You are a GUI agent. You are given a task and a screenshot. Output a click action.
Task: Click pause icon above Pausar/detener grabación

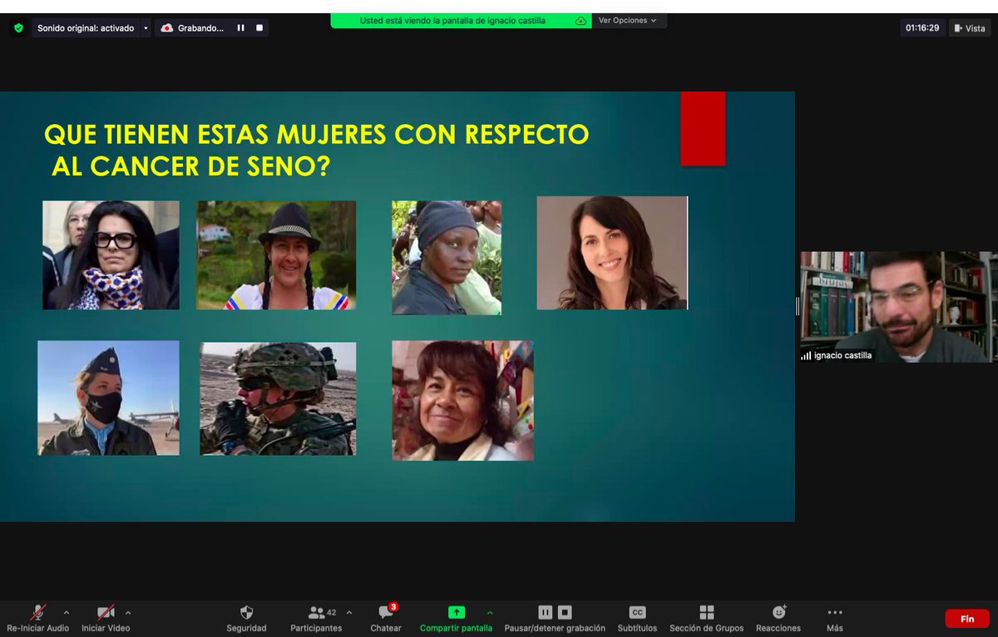(545, 613)
